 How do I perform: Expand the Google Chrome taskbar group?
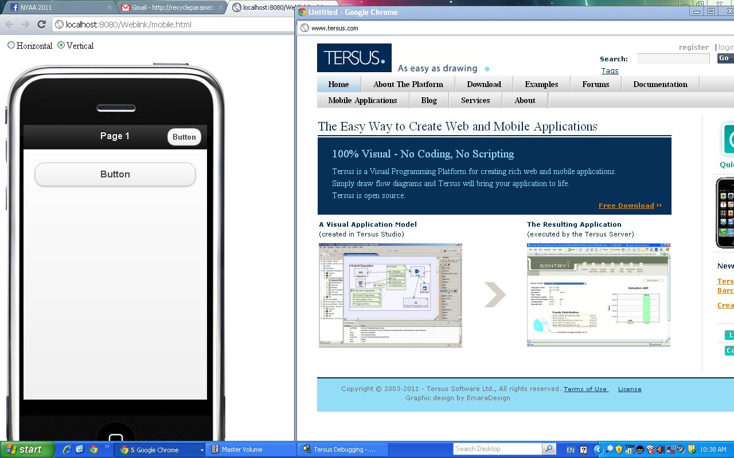point(201,450)
